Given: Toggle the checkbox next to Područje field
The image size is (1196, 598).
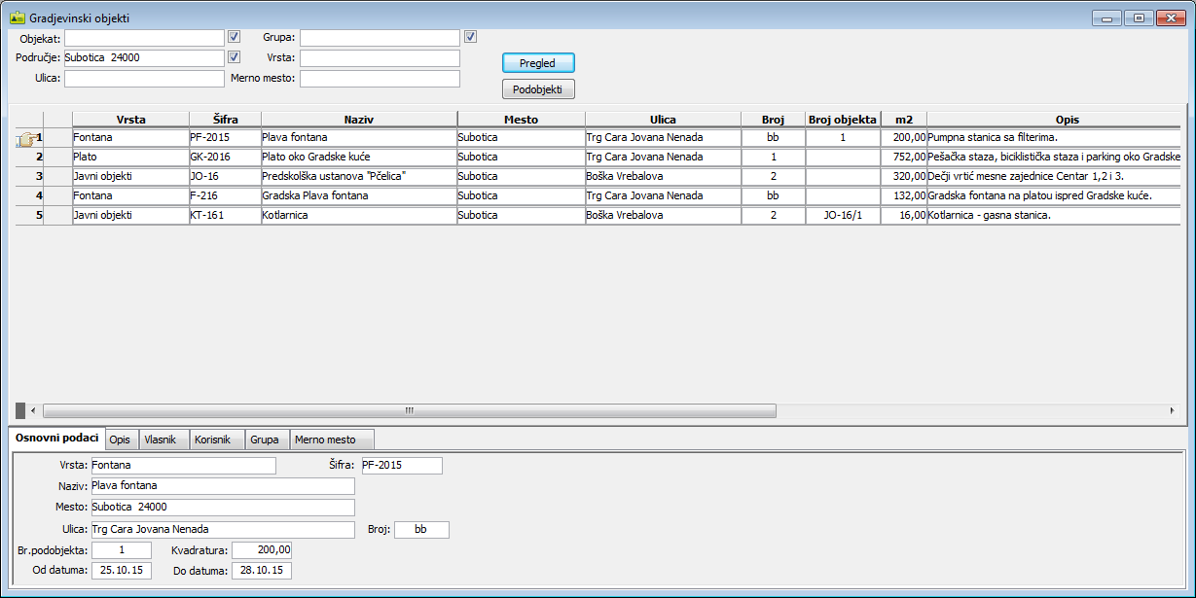Looking at the screenshot, I should pos(234,57).
